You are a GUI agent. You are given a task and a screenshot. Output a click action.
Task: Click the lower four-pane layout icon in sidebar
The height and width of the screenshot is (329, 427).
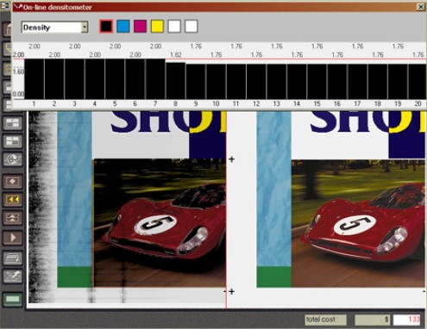pos(12,141)
